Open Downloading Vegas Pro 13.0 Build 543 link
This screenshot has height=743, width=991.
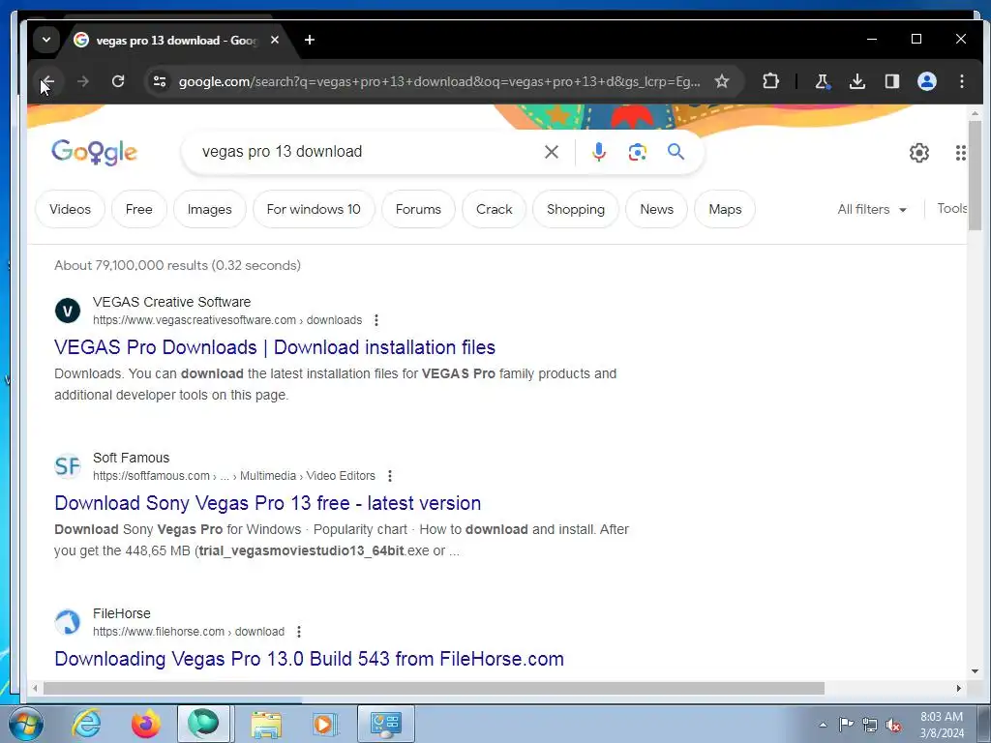point(309,659)
